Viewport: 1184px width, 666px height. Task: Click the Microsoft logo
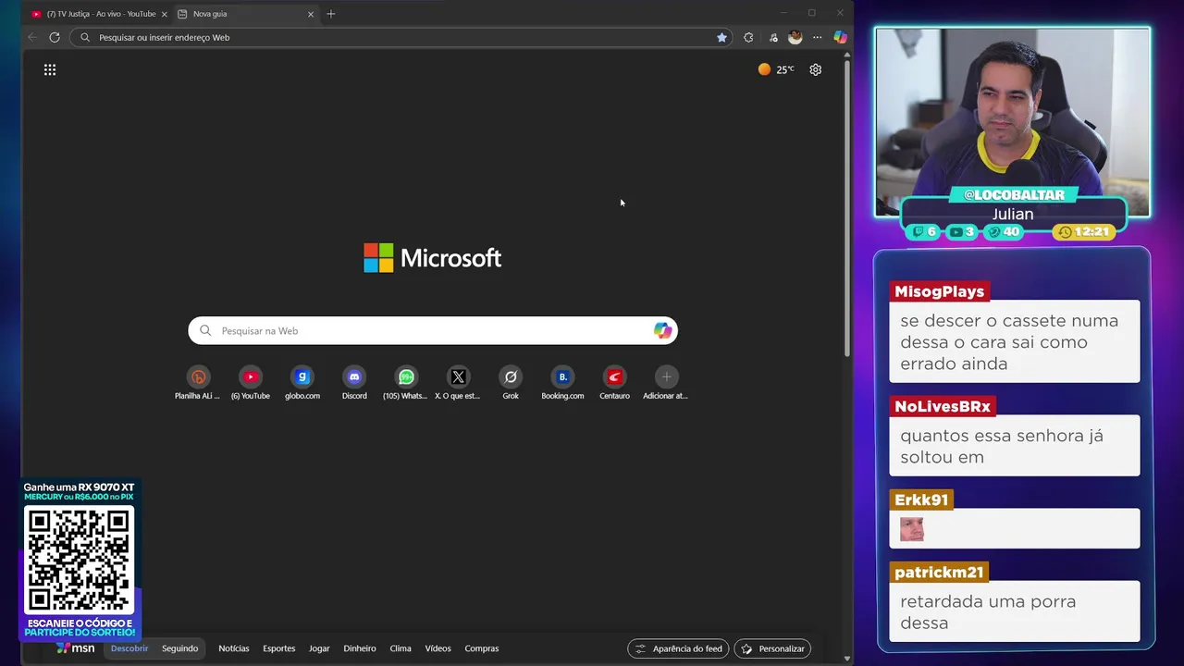(433, 258)
